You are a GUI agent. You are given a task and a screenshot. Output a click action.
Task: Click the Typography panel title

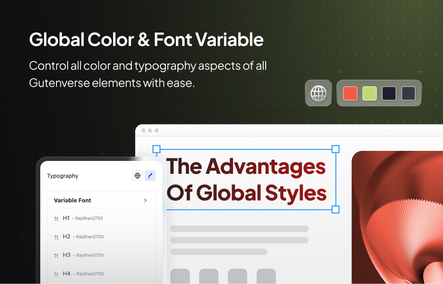pos(62,176)
